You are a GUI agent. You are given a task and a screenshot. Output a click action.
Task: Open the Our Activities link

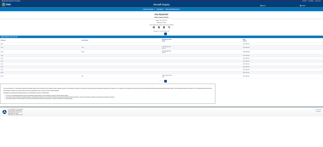pos(311,1)
